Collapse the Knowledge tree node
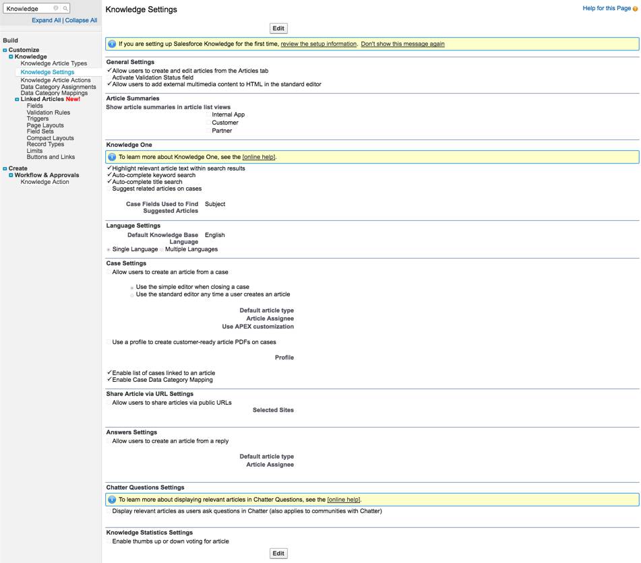 pyautogui.click(x=11, y=57)
